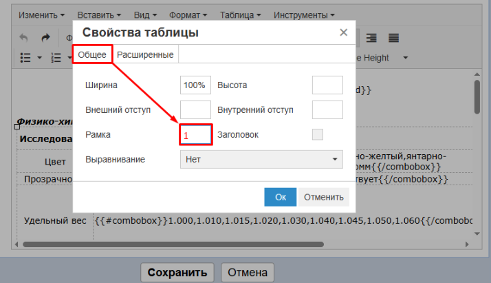491x283 pixels.
Task: Switch to the Расширенные tab
Action: pyautogui.click(x=145, y=54)
